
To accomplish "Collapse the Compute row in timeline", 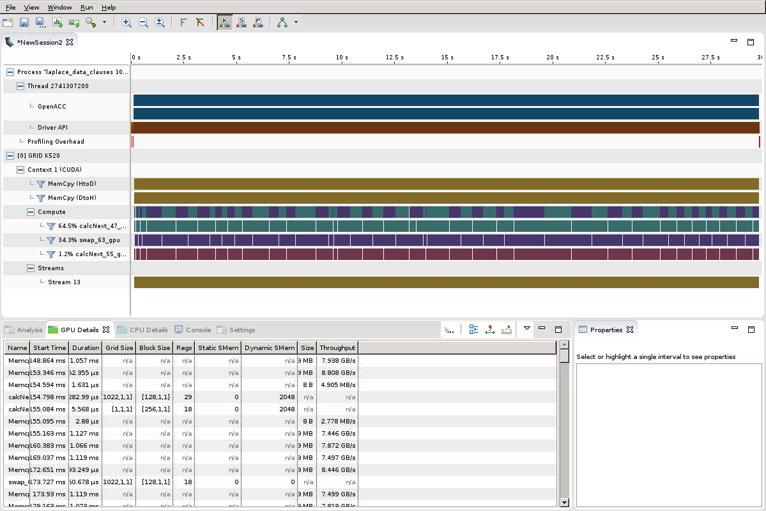I will pos(31,212).
